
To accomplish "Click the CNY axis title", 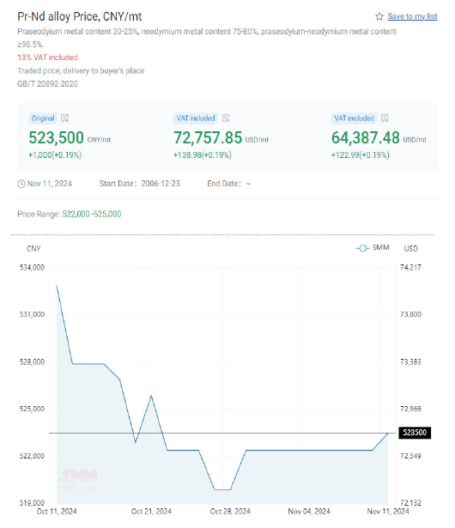I will [33, 249].
